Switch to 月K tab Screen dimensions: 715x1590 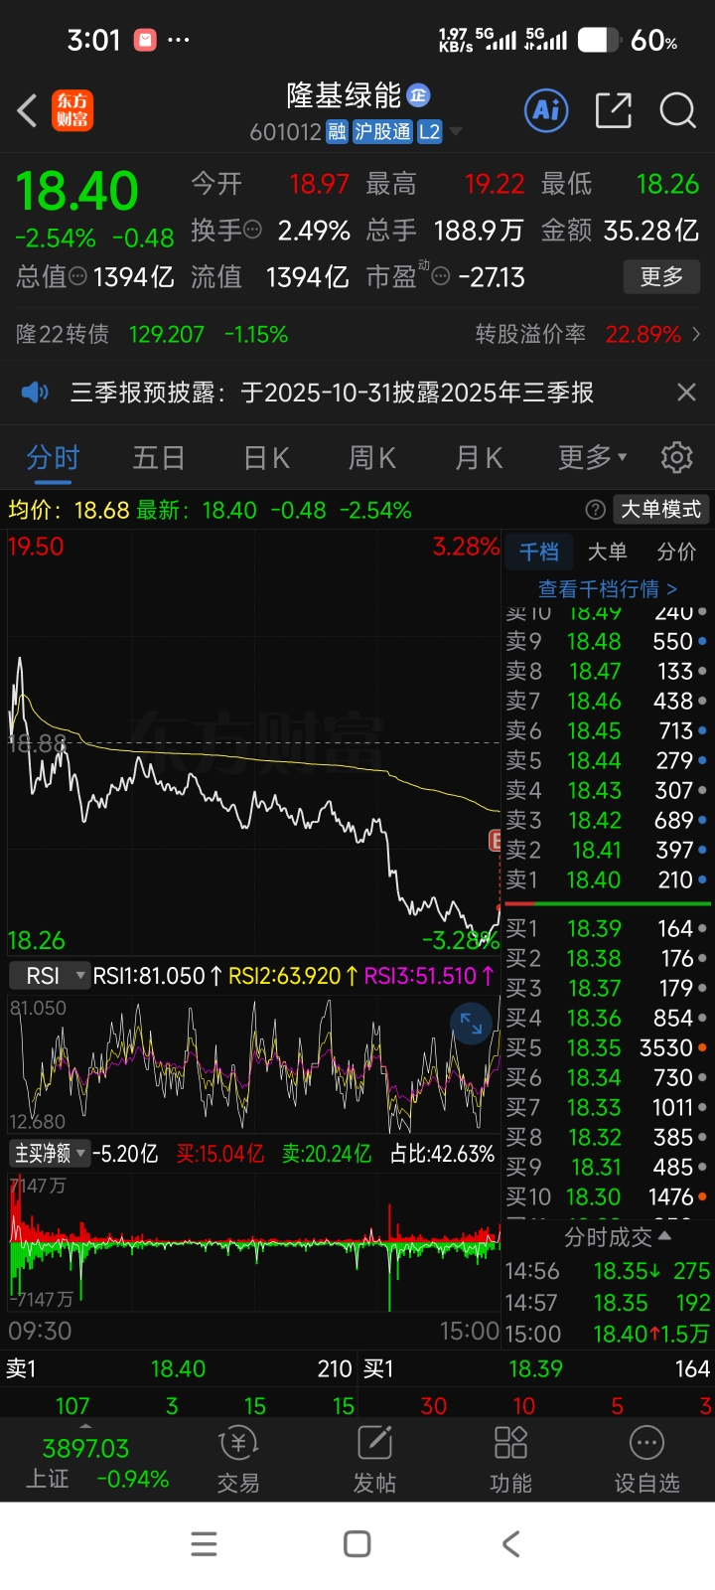tap(479, 458)
